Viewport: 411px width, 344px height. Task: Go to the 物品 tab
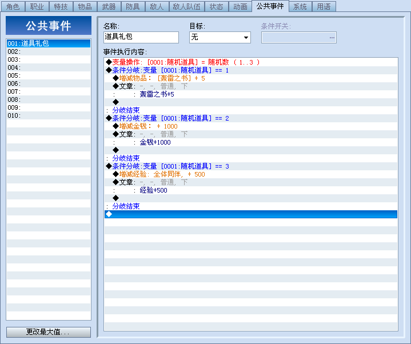[85, 6]
